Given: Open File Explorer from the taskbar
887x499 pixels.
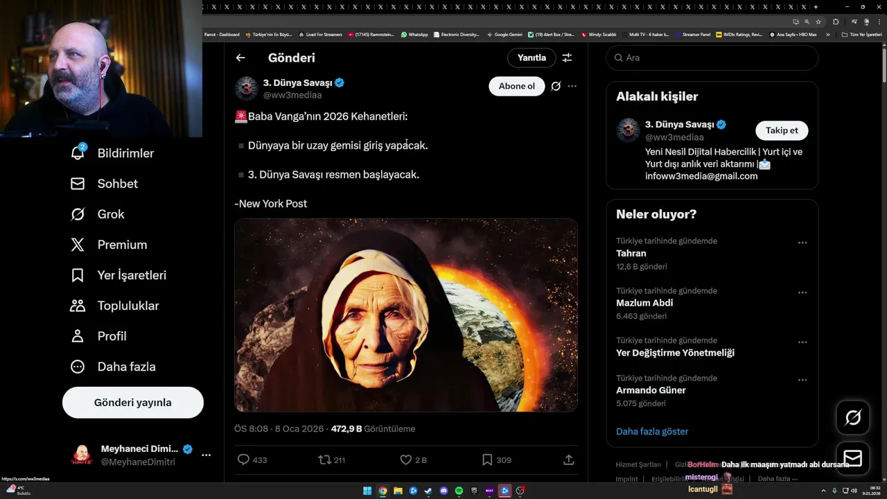Looking at the screenshot, I should [x=398, y=491].
